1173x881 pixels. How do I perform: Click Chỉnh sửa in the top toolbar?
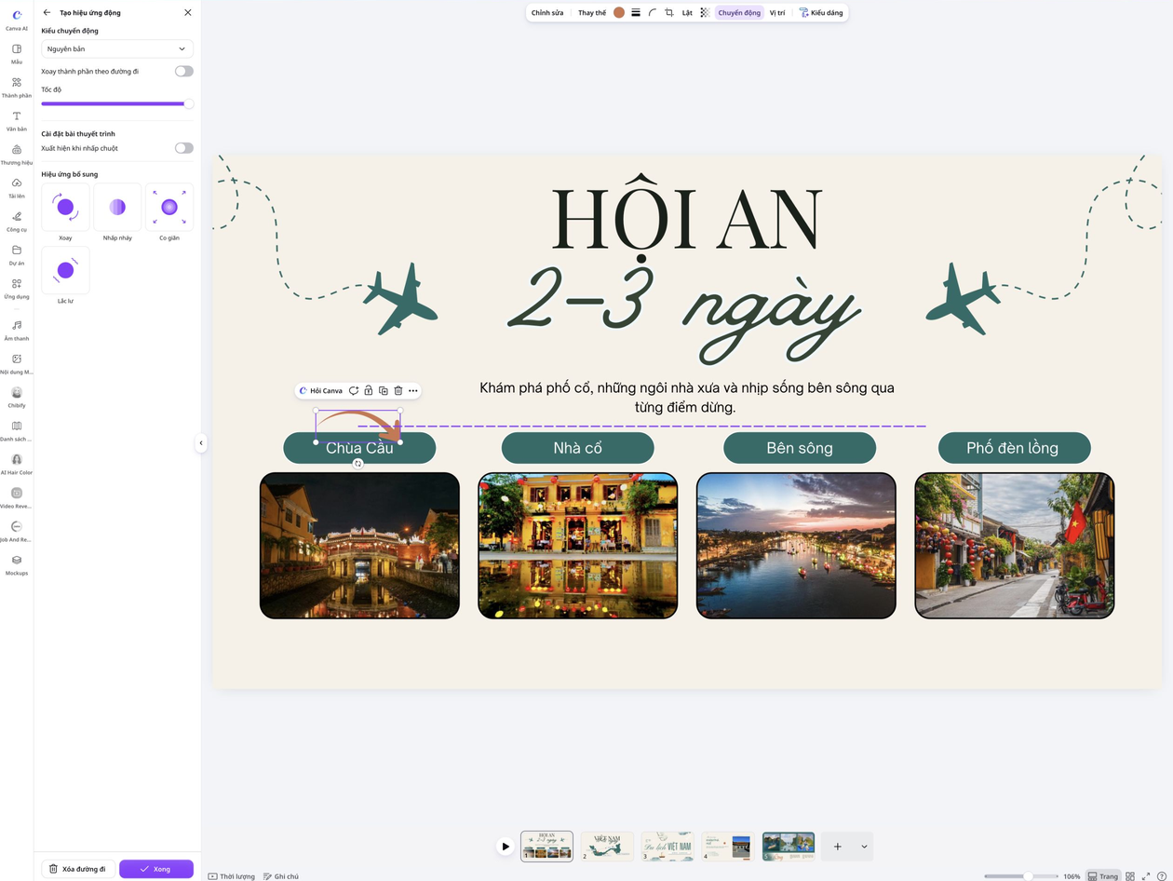547,13
